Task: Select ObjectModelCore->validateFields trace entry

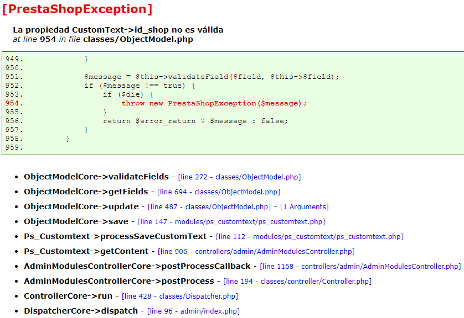Action: pyautogui.click(x=96, y=177)
